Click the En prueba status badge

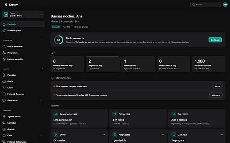pyautogui.click(x=56, y=27)
